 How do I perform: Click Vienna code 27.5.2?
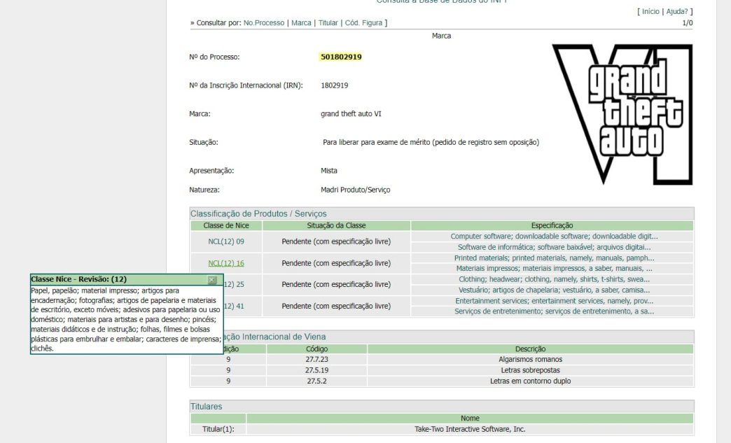click(316, 381)
